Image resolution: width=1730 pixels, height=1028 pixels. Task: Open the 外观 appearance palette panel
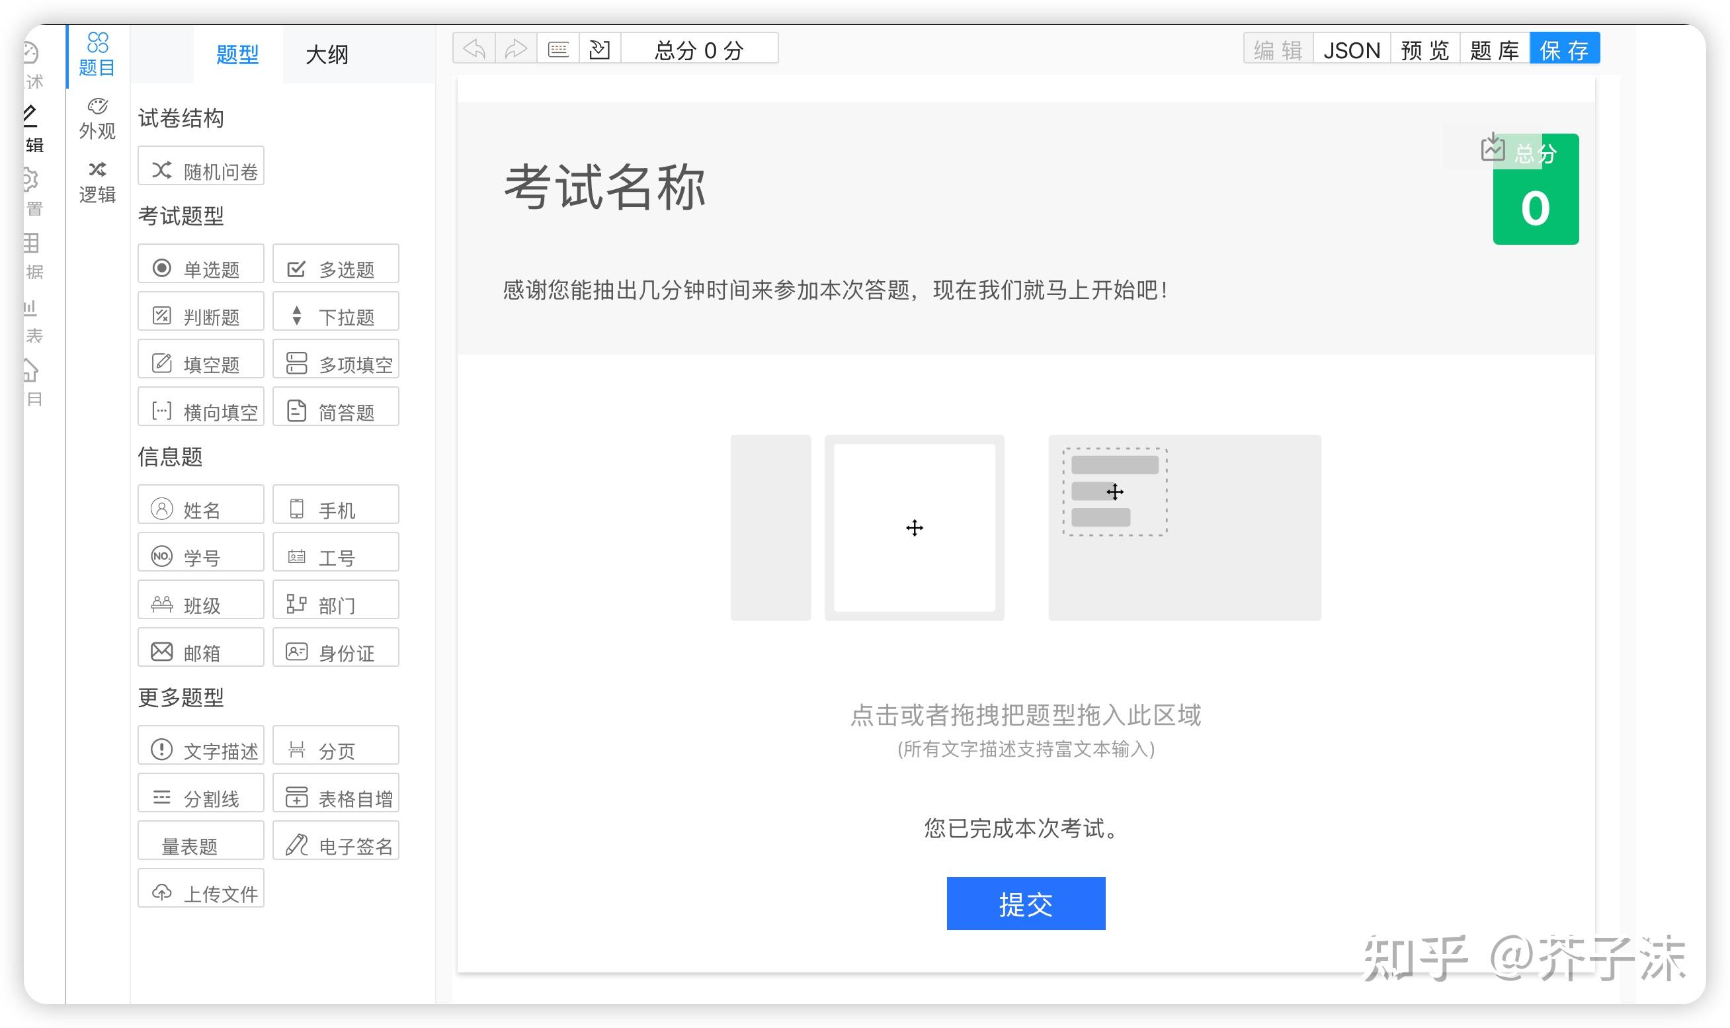[97, 118]
